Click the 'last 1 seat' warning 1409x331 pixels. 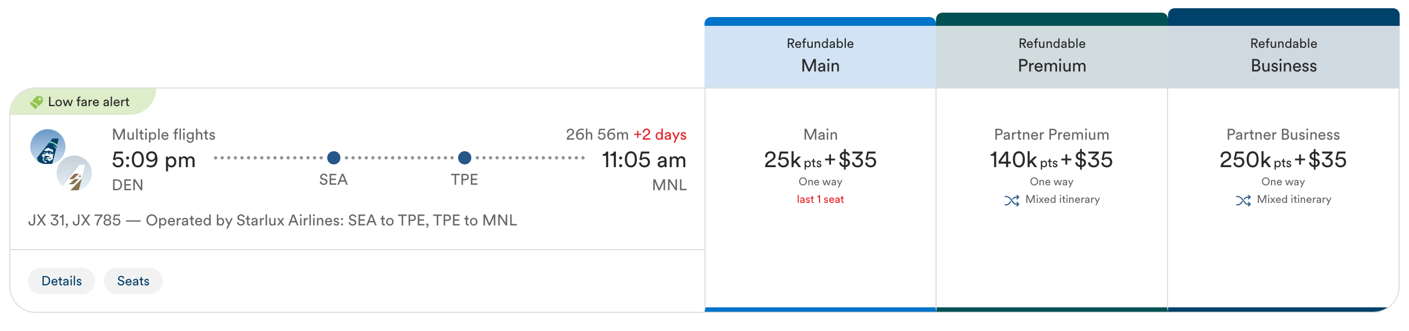tap(820, 200)
